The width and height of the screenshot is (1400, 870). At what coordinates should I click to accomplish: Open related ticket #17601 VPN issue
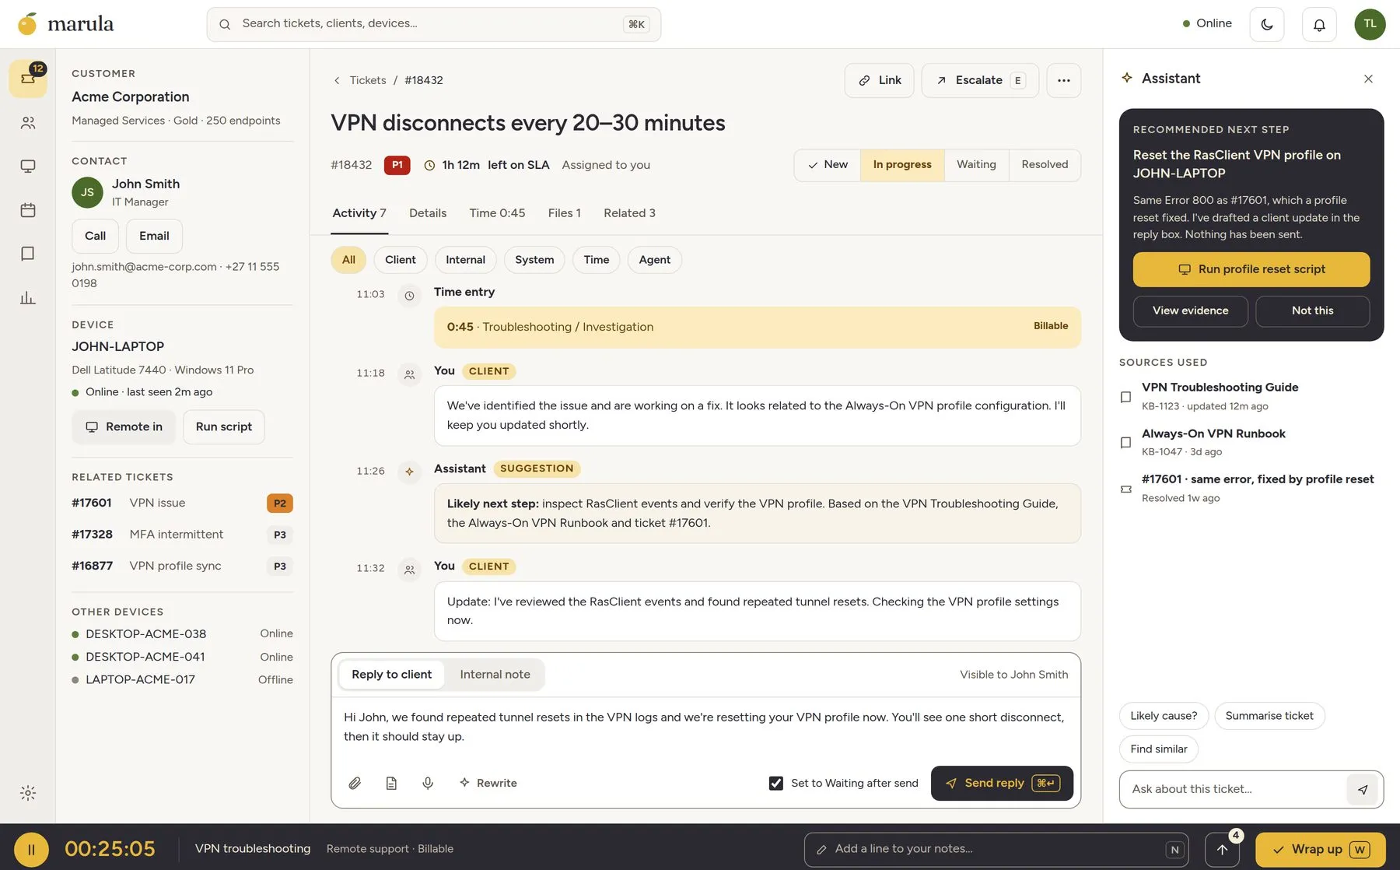coord(182,503)
